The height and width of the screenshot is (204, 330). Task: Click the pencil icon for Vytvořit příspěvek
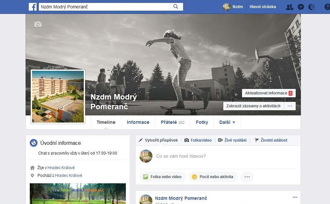click(141, 140)
